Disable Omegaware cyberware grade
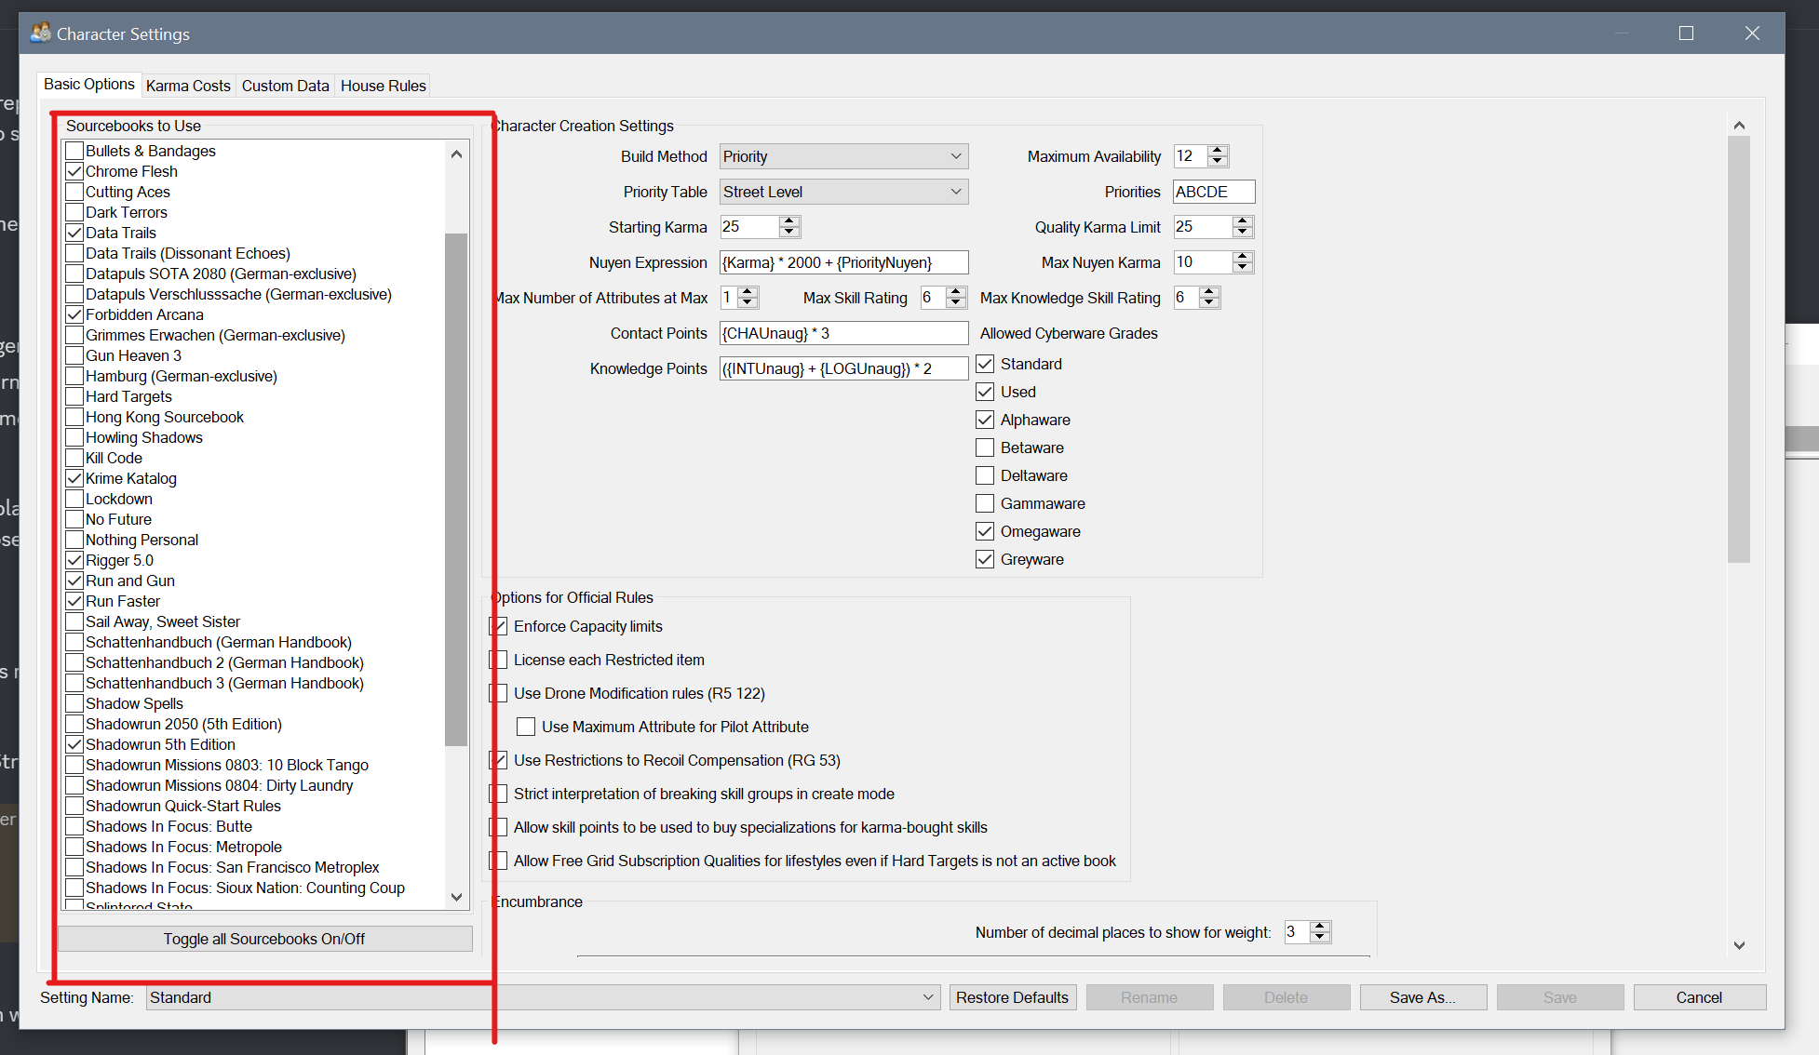 click(x=985, y=531)
